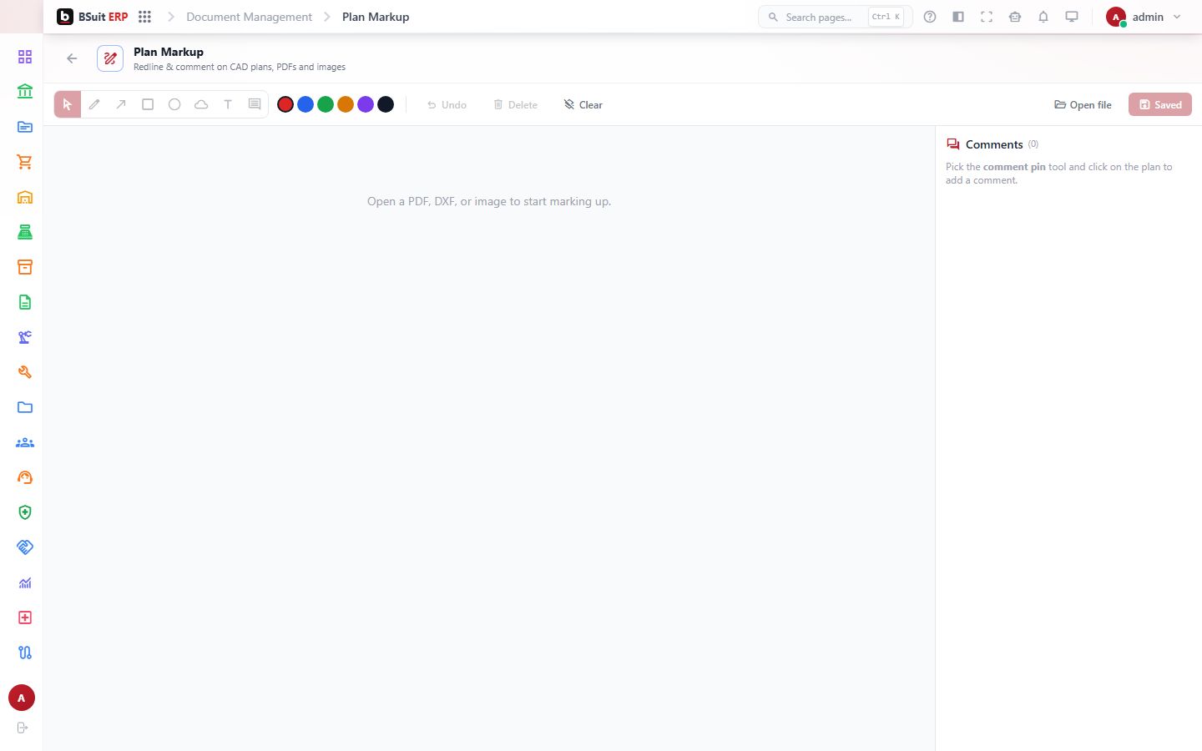Open the wrench maintenance sidebar module
Viewport: 1202px width, 751px height.
click(25, 372)
